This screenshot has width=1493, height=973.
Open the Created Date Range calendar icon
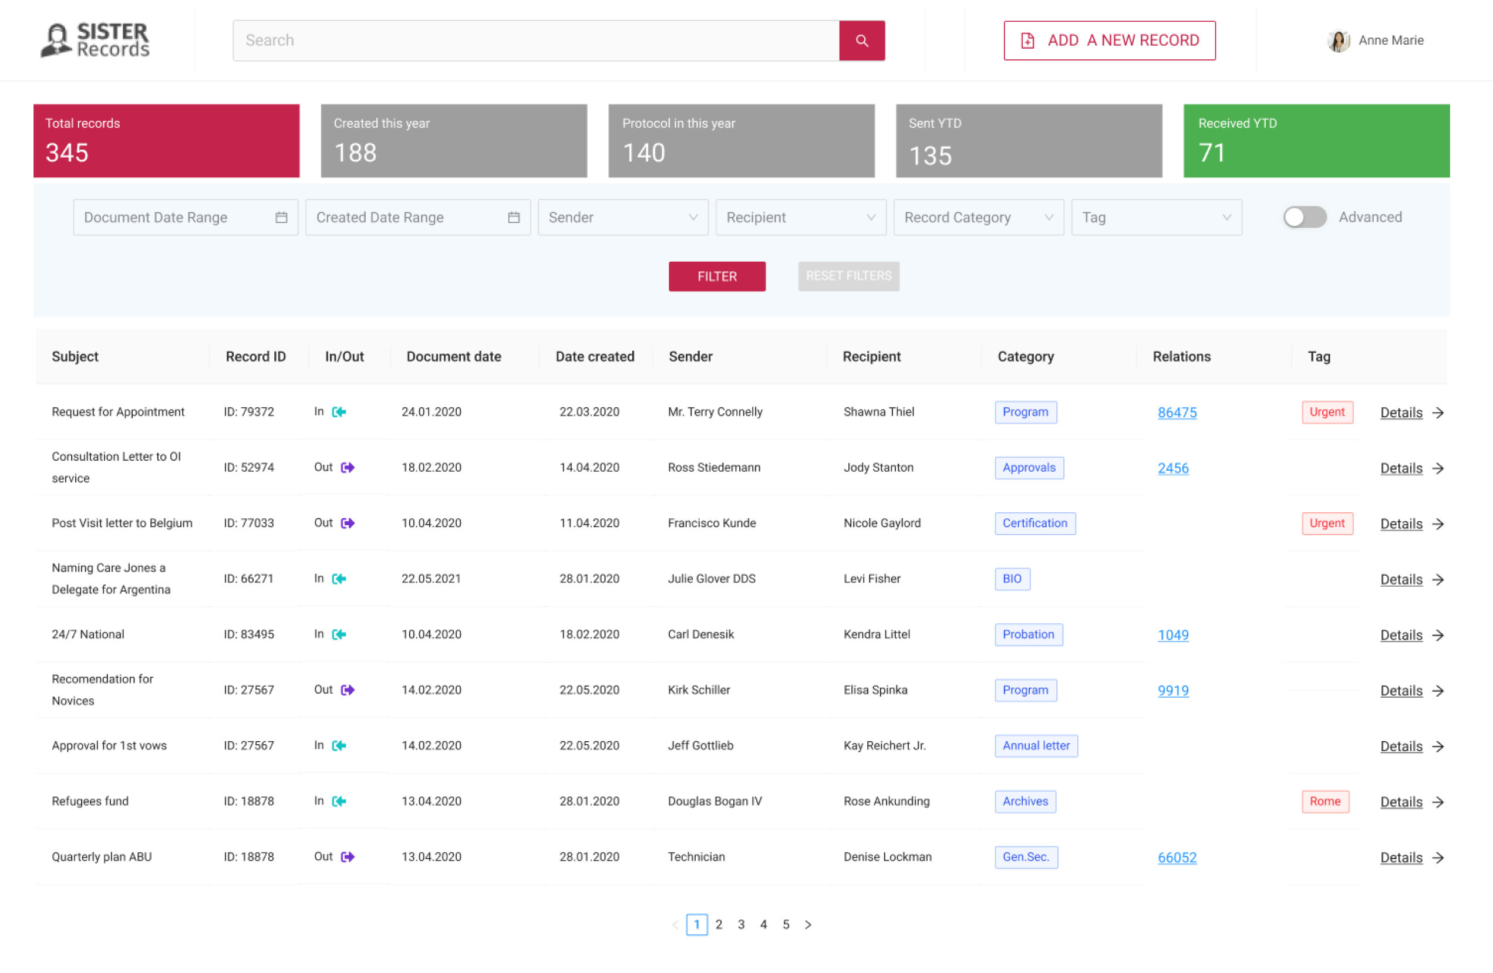(513, 217)
